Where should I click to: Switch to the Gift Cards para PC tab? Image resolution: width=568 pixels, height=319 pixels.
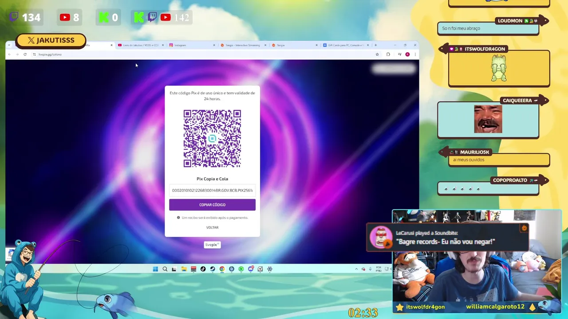[x=345, y=45]
